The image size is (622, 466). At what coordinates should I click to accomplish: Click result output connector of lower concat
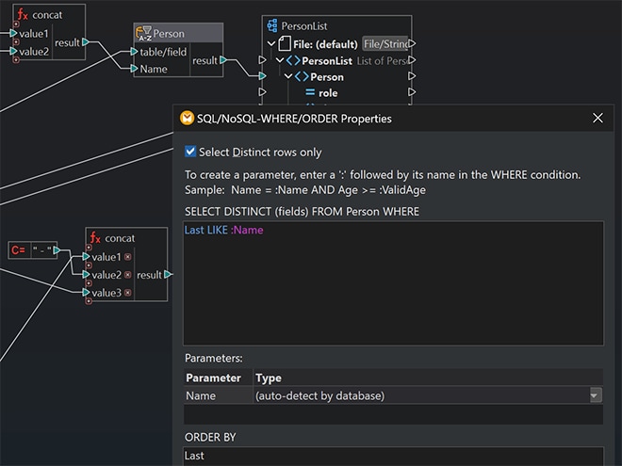[x=168, y=274]
